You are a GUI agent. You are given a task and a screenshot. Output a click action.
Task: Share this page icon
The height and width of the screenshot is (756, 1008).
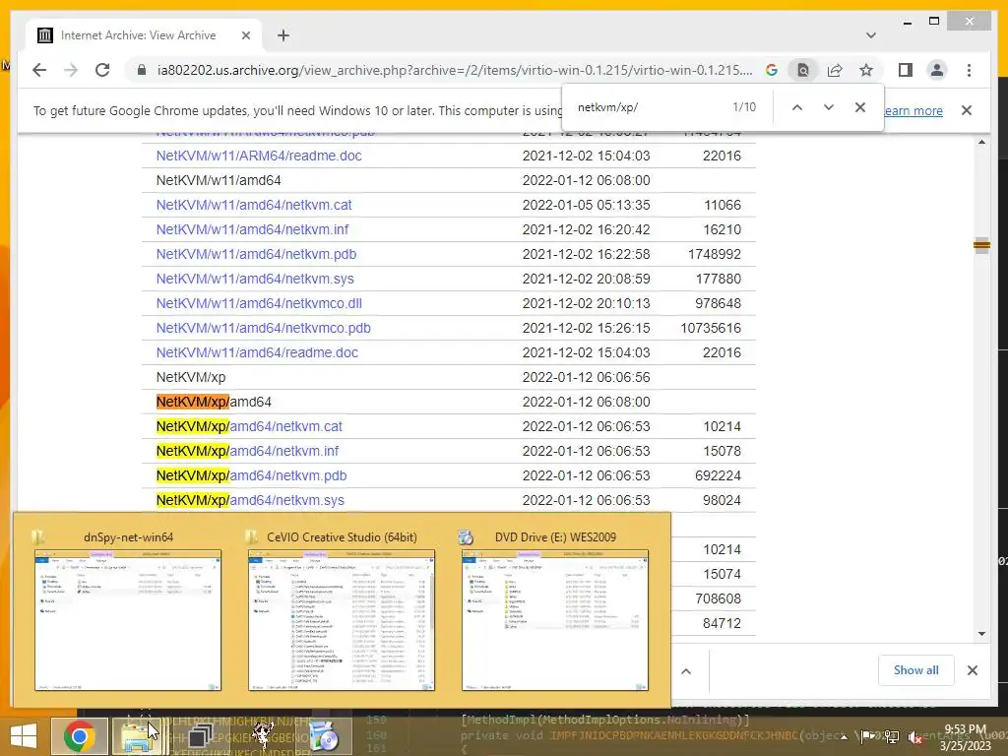[835, 70]
